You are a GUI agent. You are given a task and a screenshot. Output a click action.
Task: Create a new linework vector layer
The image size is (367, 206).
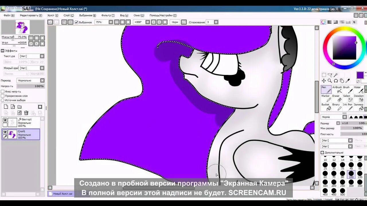tap(13, 107)
